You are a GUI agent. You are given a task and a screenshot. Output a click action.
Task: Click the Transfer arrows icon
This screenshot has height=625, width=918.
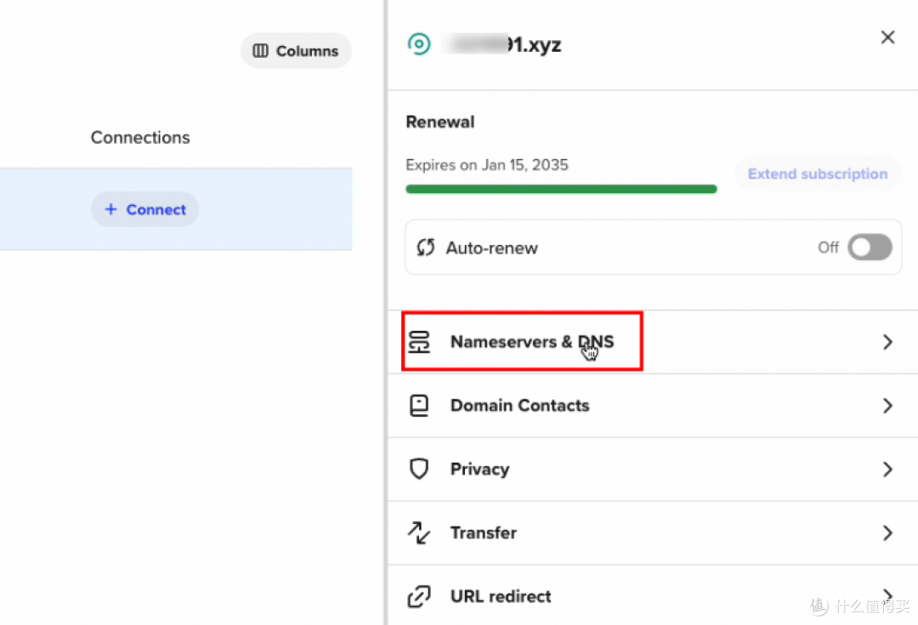click(x=419, y=533)
